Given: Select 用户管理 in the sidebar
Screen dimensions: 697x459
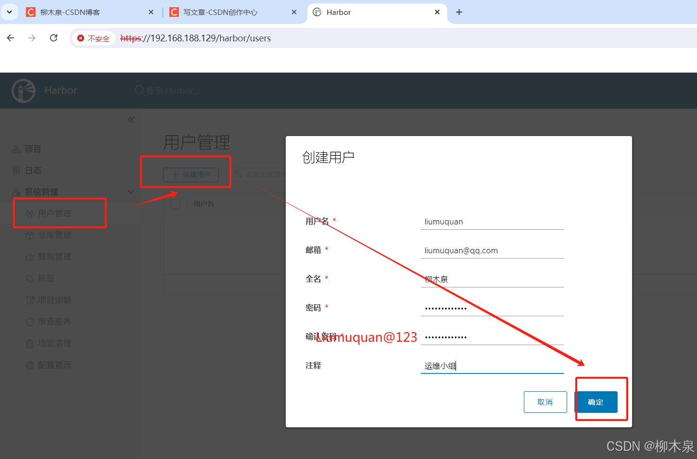Looking at the screenshot, I should click(x=55, y=213).
